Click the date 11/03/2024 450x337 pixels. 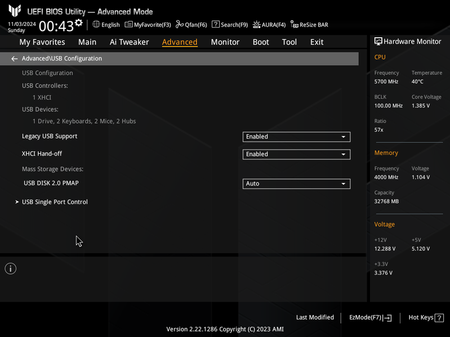(x=22, y=24)
